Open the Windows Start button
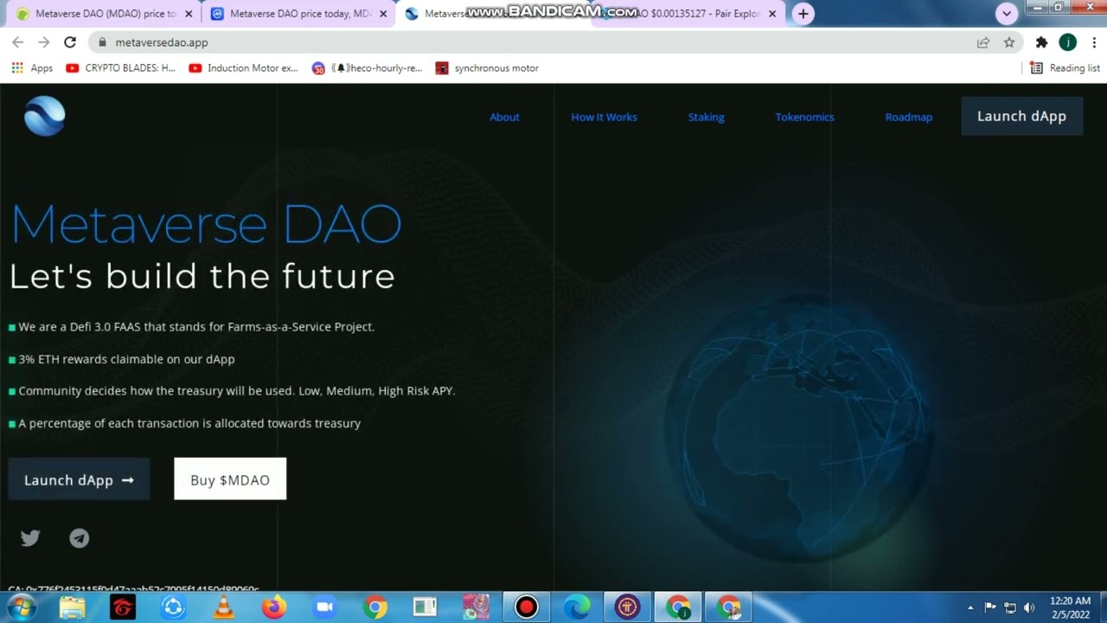 (21, 607)
